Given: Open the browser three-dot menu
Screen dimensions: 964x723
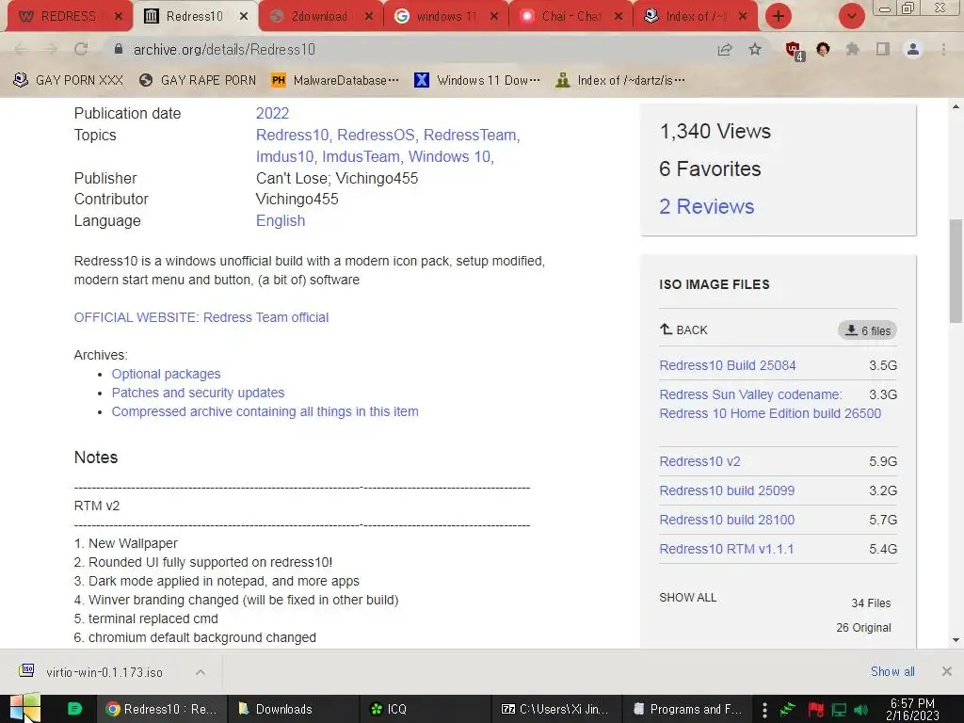Looking at the screenshot, I should click(943, 49).
